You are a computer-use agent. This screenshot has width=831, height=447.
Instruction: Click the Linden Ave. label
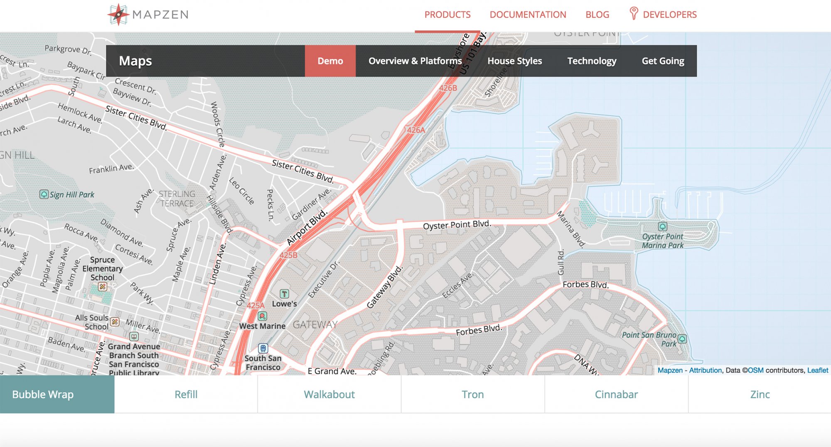(x=218, y=264)
